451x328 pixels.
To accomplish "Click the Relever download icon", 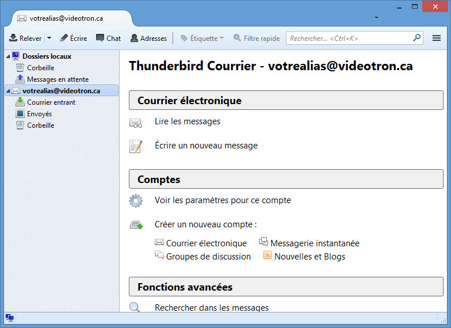I will tap(13, 38).
